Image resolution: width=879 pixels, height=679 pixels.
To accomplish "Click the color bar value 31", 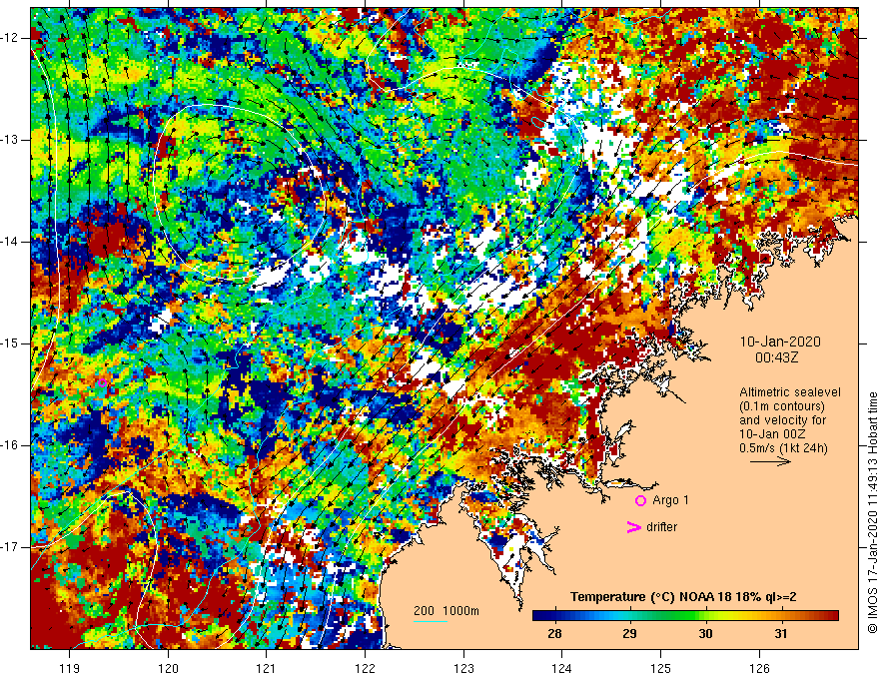I will 780,634.
